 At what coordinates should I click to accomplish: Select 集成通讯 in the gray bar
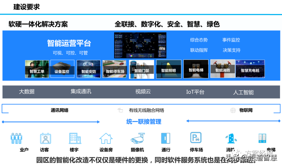click(81, 91)
